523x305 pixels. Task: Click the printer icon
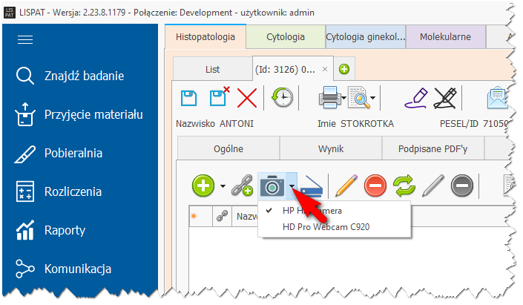click(x=329, y=97)
